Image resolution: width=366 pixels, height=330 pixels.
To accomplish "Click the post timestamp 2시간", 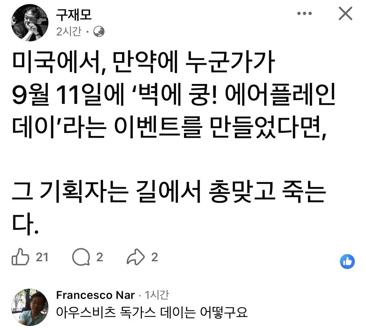I will click(69, 32).
